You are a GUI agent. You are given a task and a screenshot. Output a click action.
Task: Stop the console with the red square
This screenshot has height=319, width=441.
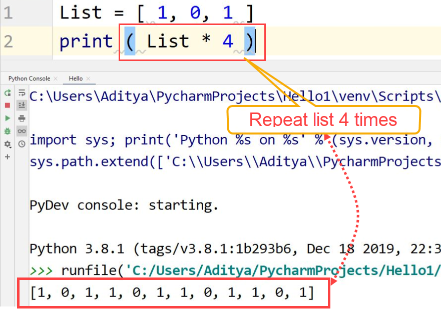8,105
